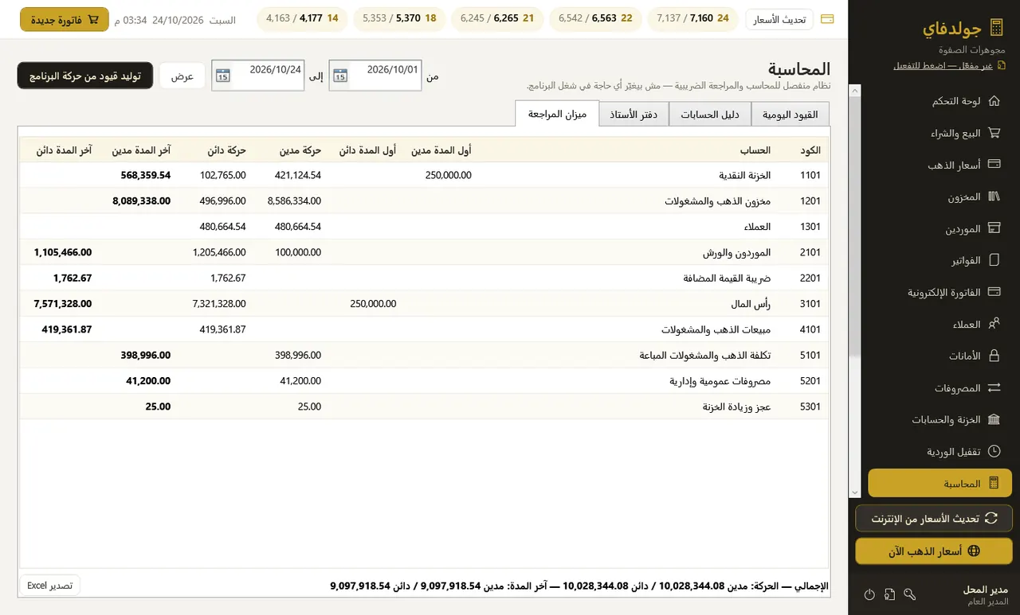Click the تحديث الأسعار top button
1020x615 pixels.
click(779, 19)
